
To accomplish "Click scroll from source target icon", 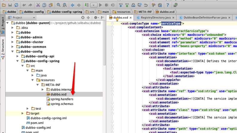I will coord(83,18).
